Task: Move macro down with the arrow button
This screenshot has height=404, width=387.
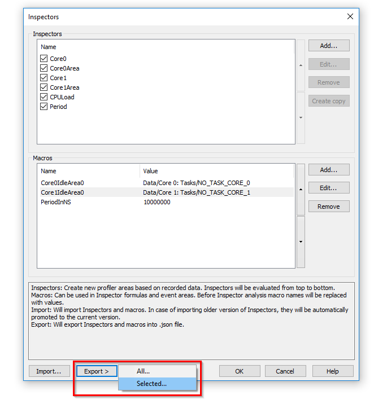Action: click(x=301, y=241)
